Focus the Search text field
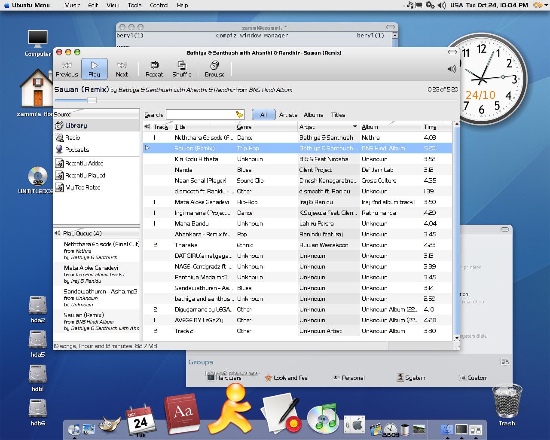The height and width of the screenshot is (440, 550). (x=200, y=115)
